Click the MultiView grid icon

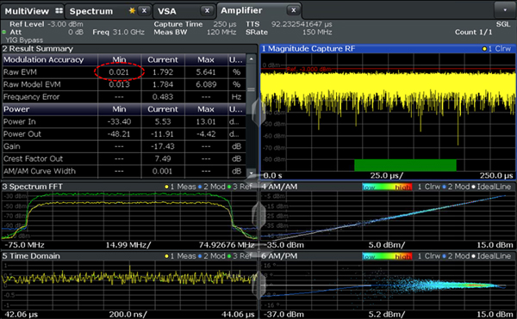click(59, 11)
